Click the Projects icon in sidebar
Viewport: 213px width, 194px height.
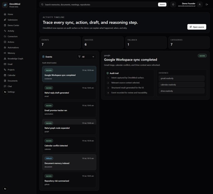click(x=5, y=70)
